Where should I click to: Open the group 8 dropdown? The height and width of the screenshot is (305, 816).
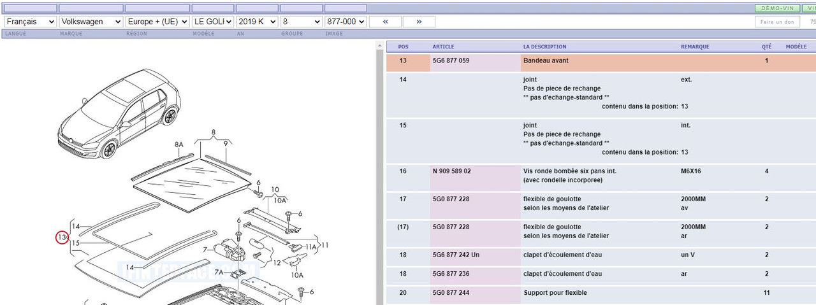click(301, 22)
